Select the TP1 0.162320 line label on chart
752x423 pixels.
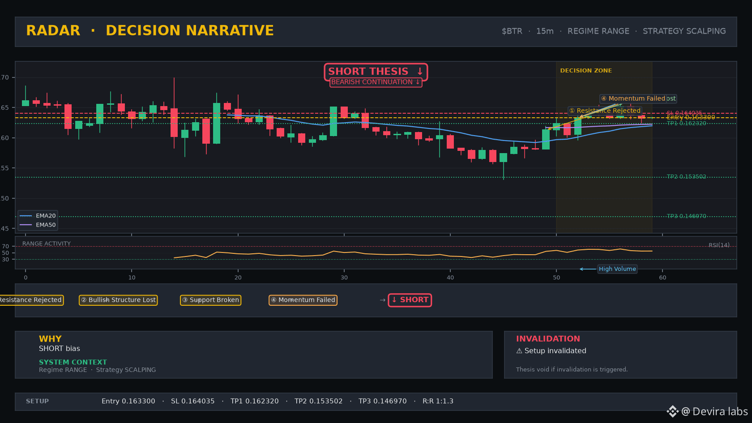(x=687, y=123)
